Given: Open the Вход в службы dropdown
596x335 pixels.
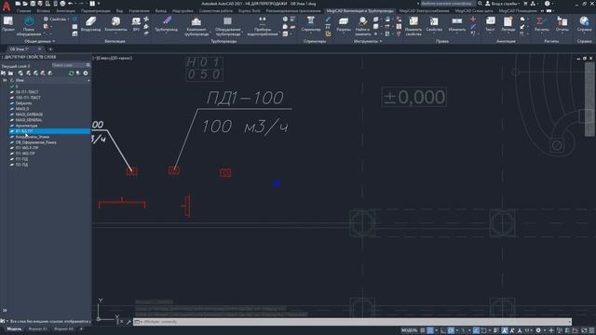Looking at the screenshot, I should [x=504, y=4].
